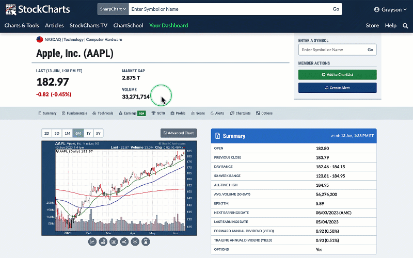This screenshot has width=413, height=258.
Task: Click the Computer Hardware industry link
Action: 104,40
